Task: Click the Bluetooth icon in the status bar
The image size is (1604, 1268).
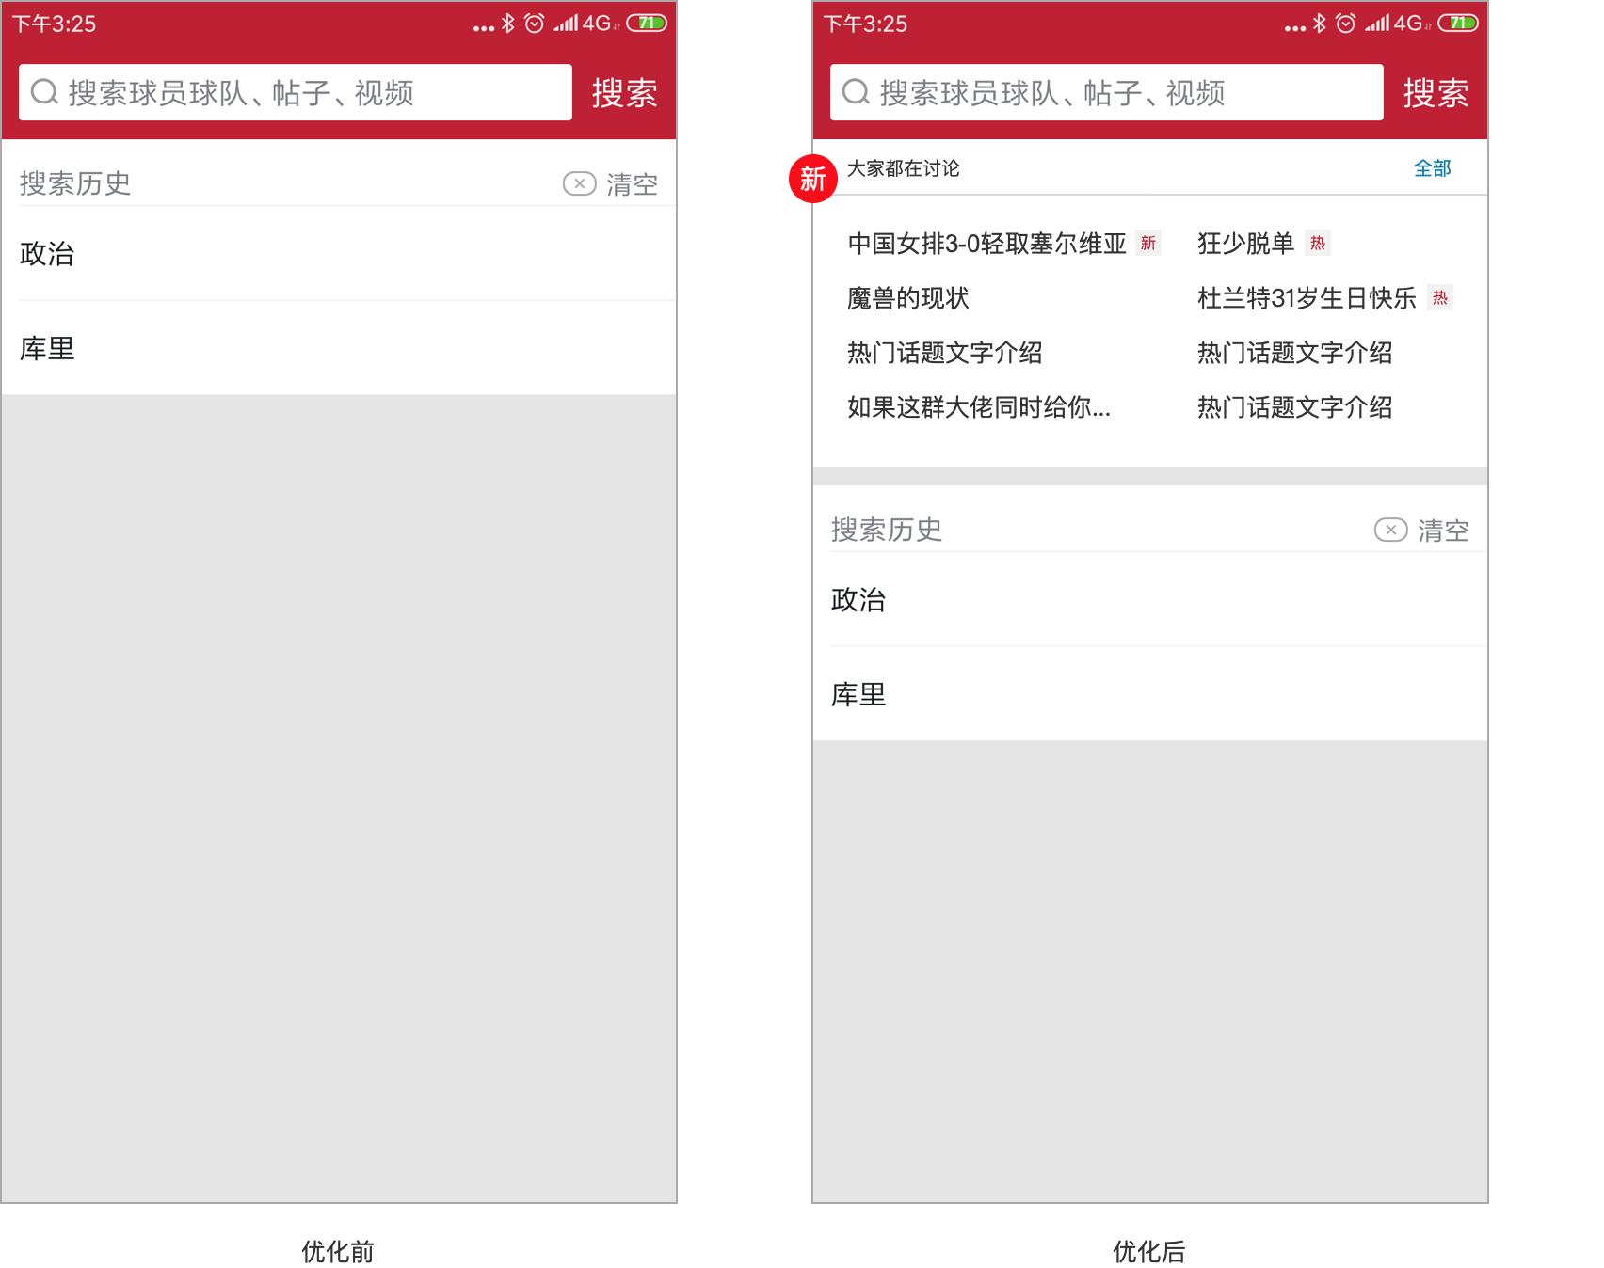Action: [508, 23]
